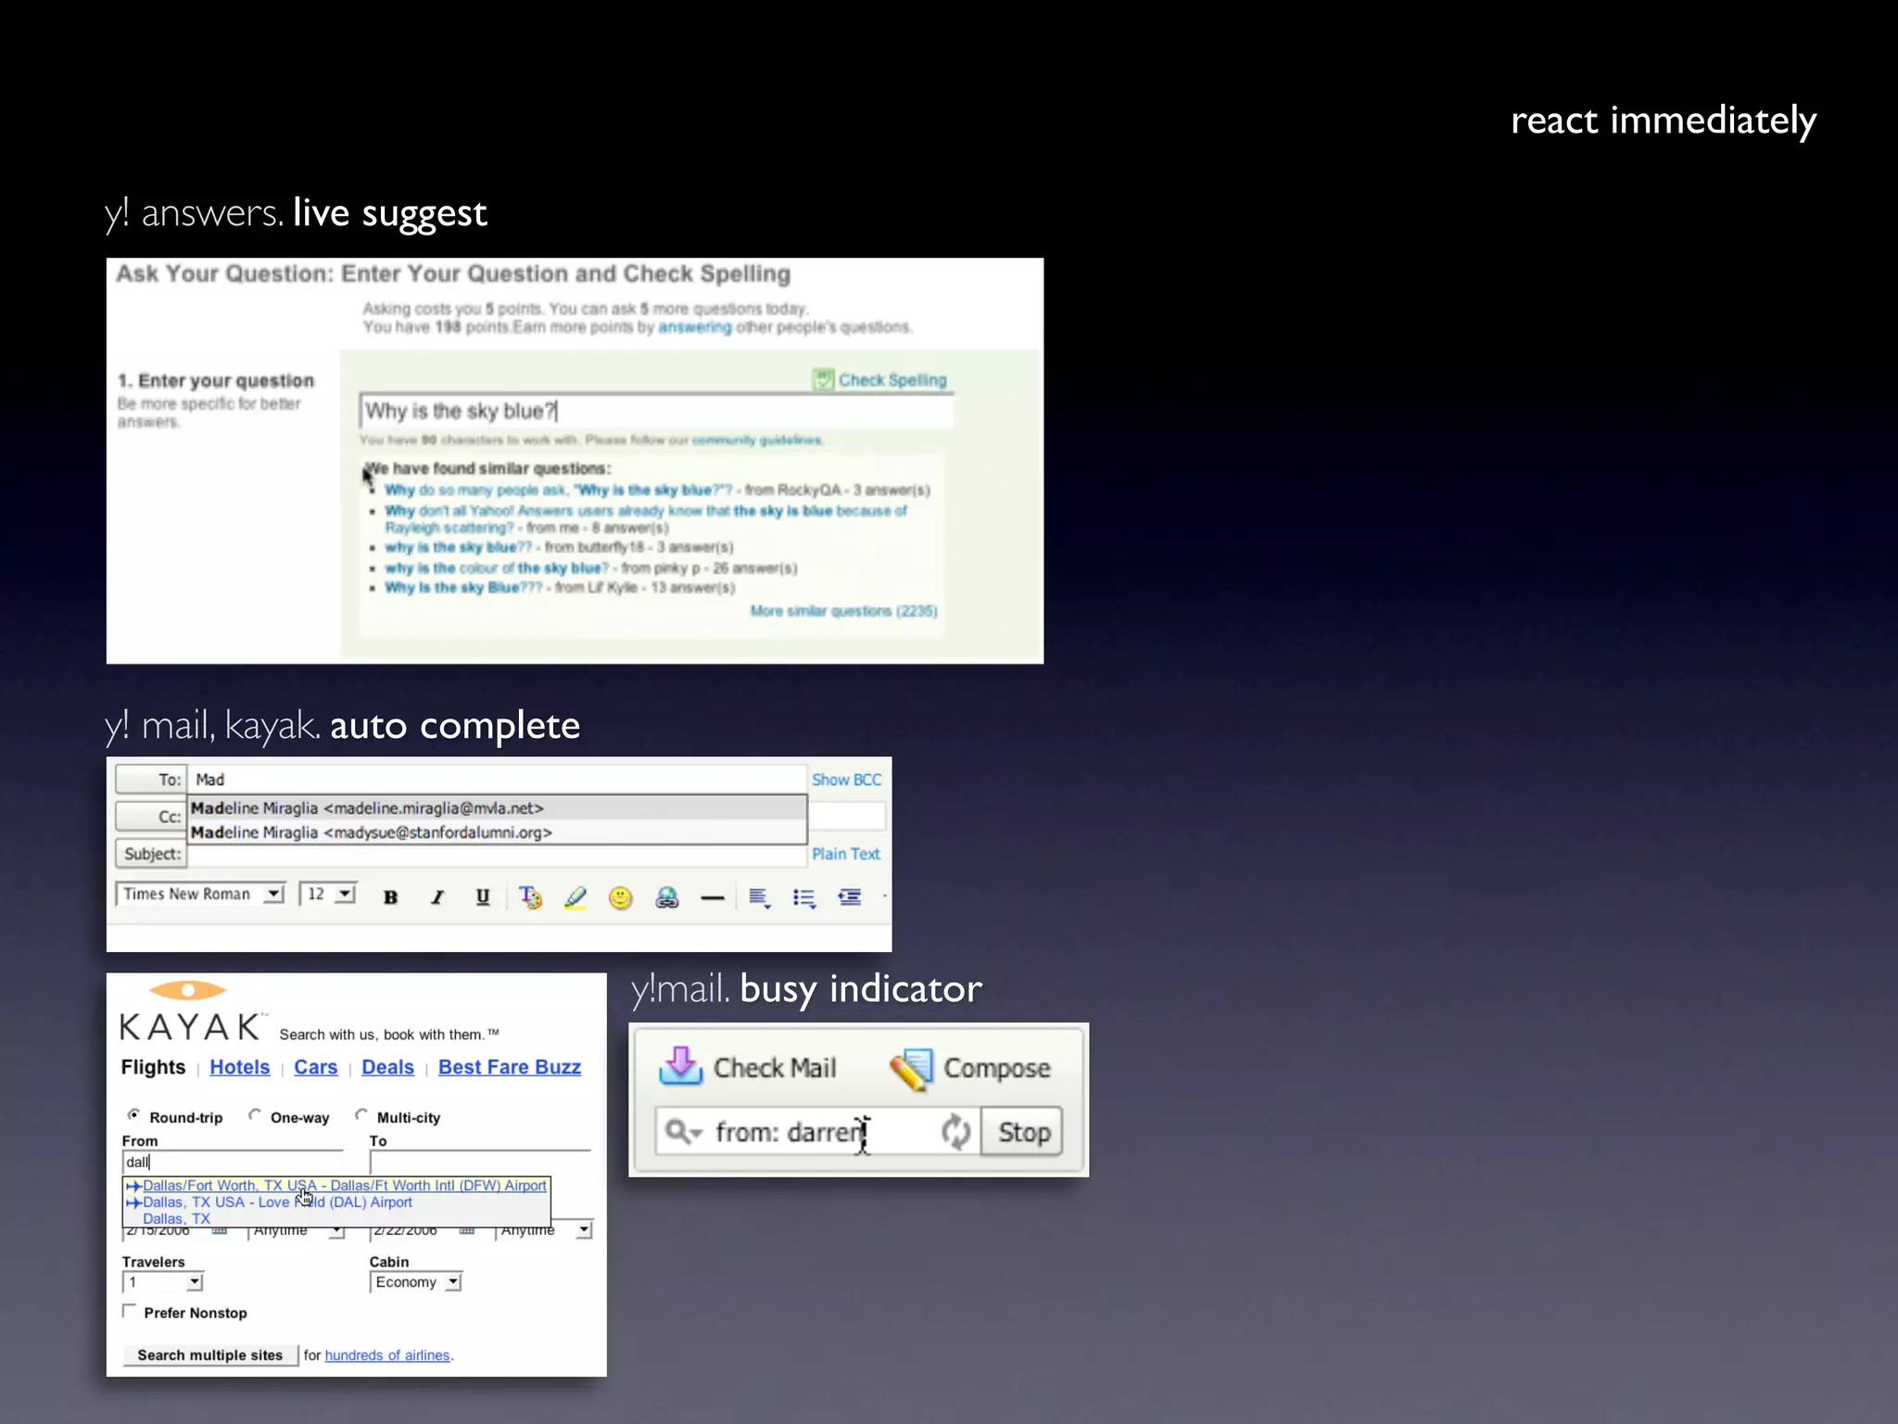This screenshot has width=1898, height=1424.
Task: Open the Times New Roman font dropdown
Action: (200, 894)
